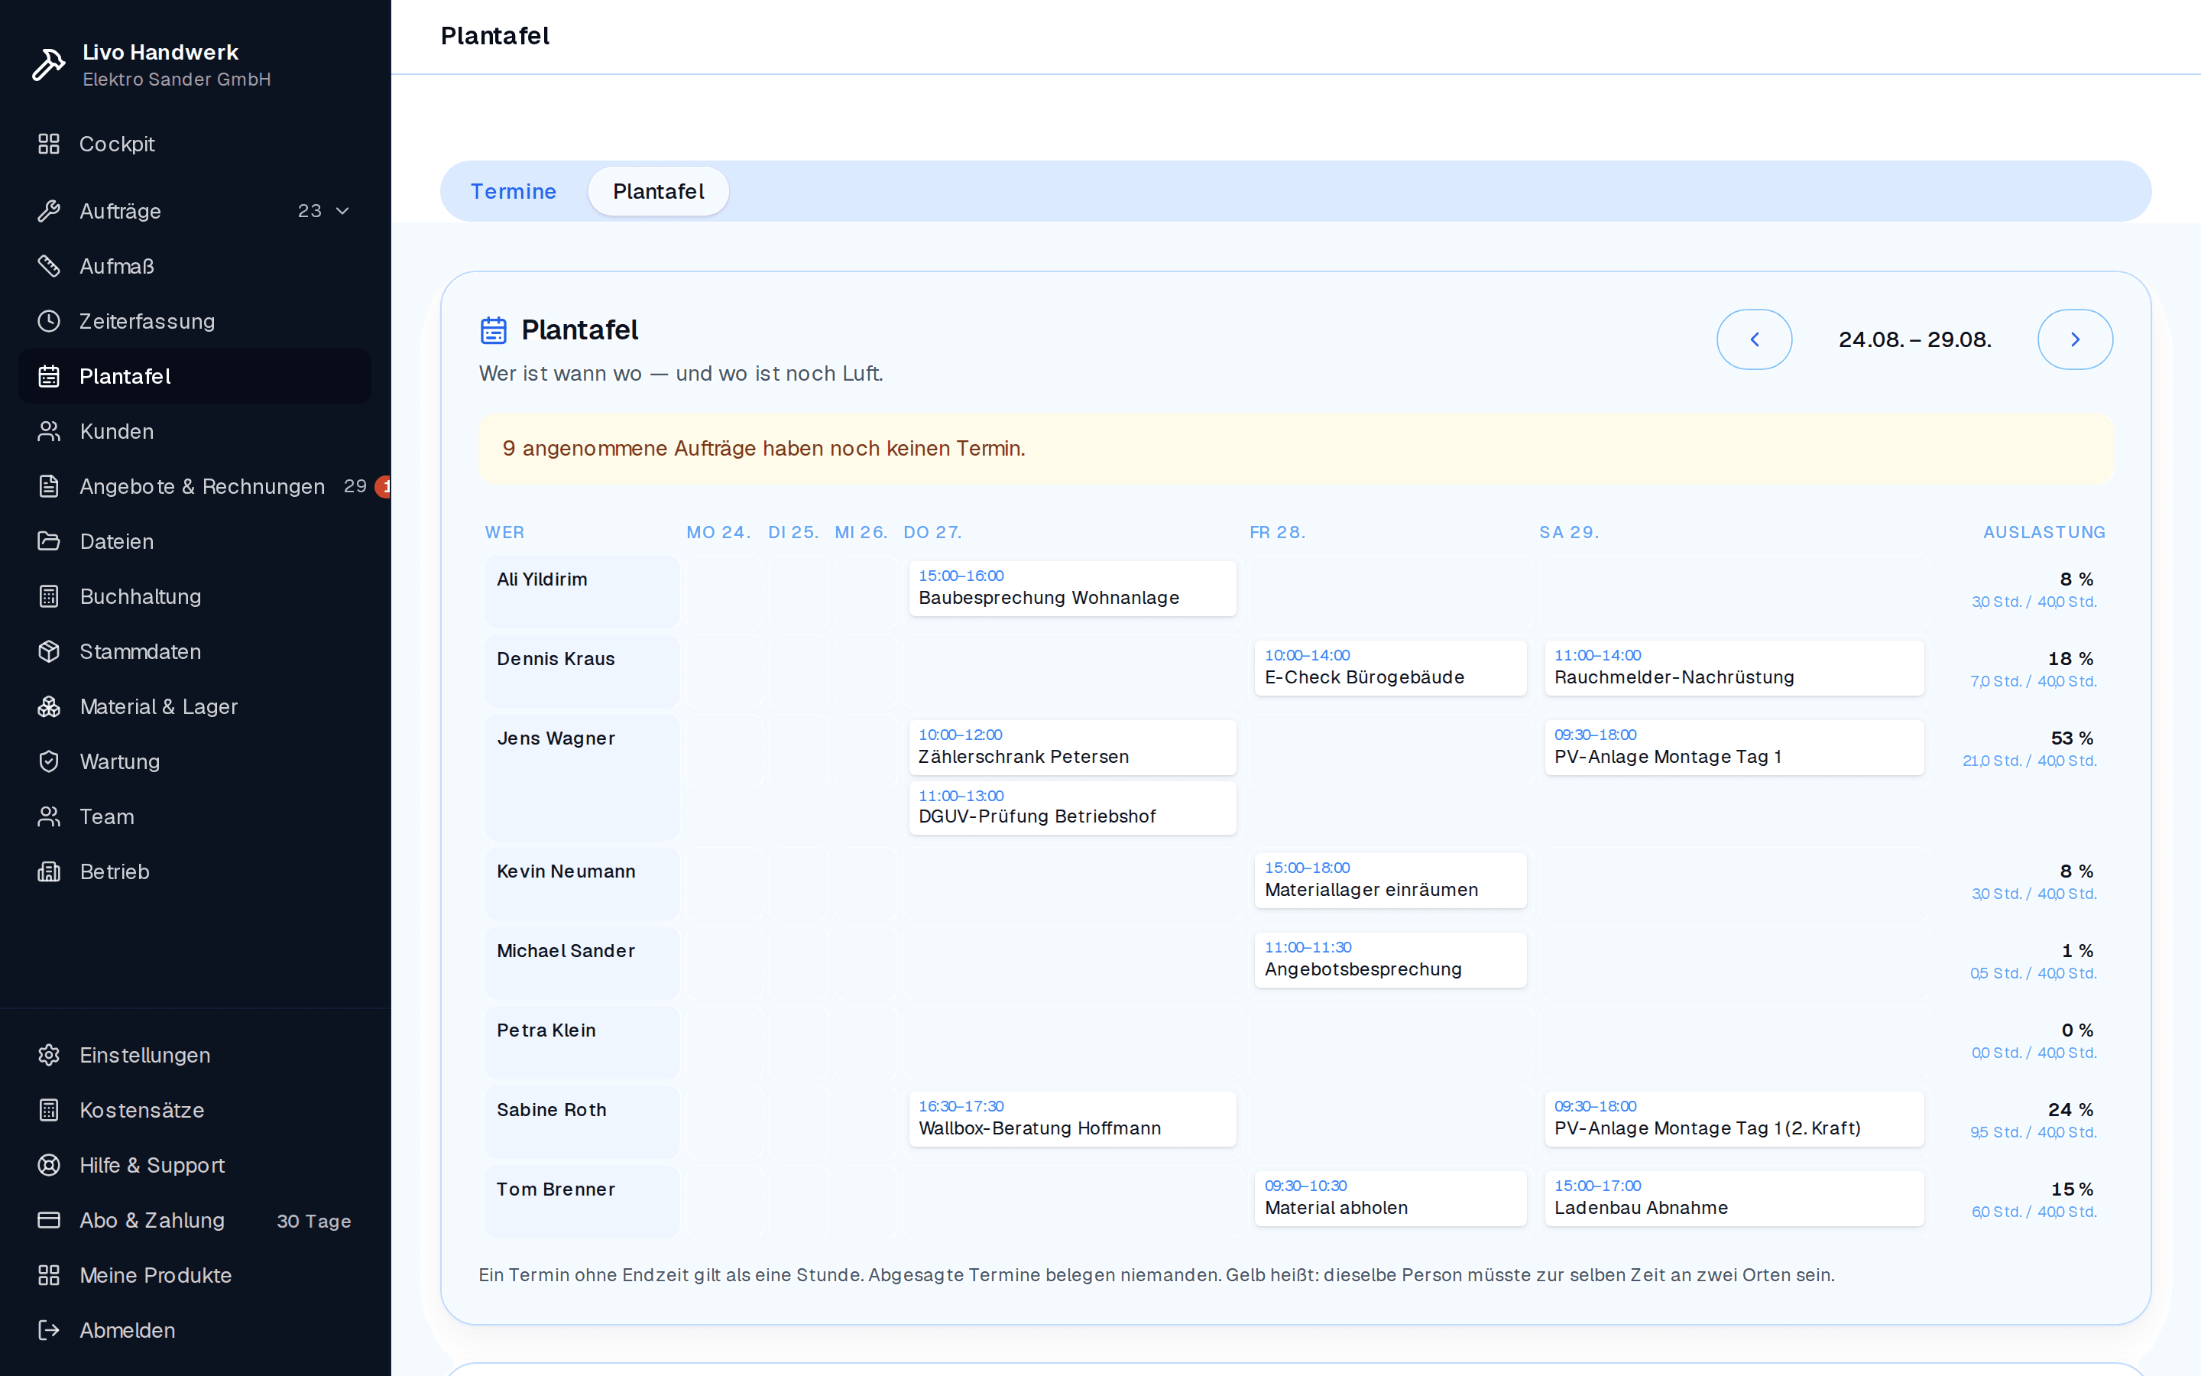The image size is (2201, 1376).
Task: Open Jens Wagner's PV-Anlage Montage Tag 1
Action: pos(1734,747)
